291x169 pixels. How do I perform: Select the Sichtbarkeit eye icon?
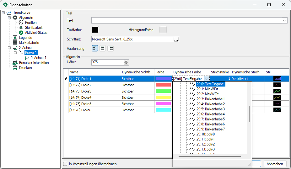coord(21,28)
